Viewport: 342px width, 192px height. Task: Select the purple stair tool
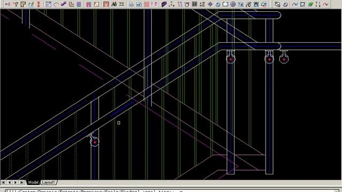click(64, 4)
